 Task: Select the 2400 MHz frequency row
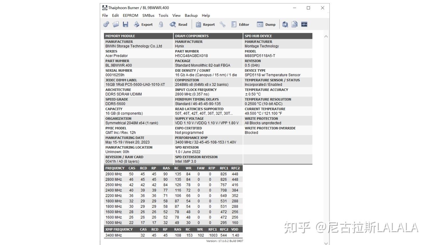point(173,190)
